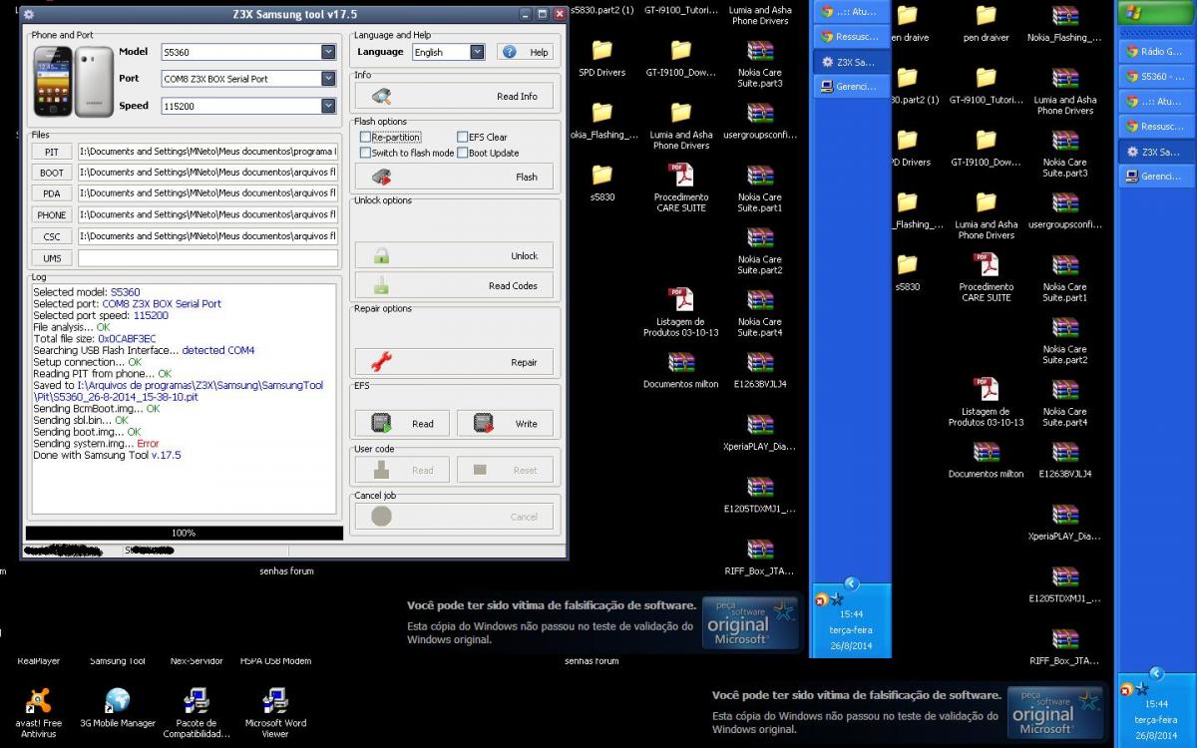This screenshot has height=748, width=1197.
Task: Click the gear icon in the Z3X title bar
Action: click(x=29, y=15)
